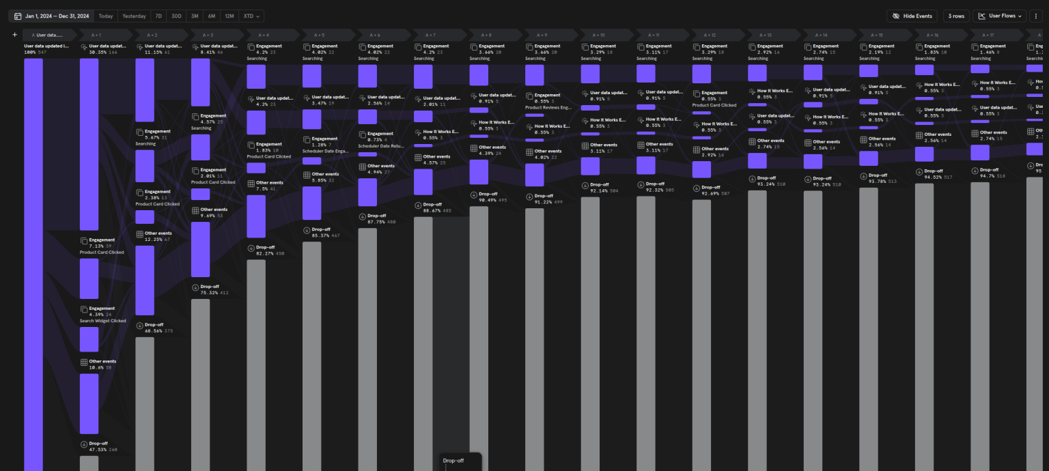
Task: Toggle Hide Events visibility
Action: [x=912, y=16]
